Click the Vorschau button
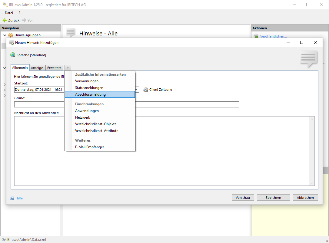The image size is (329, 243). [x=243, y=198]
